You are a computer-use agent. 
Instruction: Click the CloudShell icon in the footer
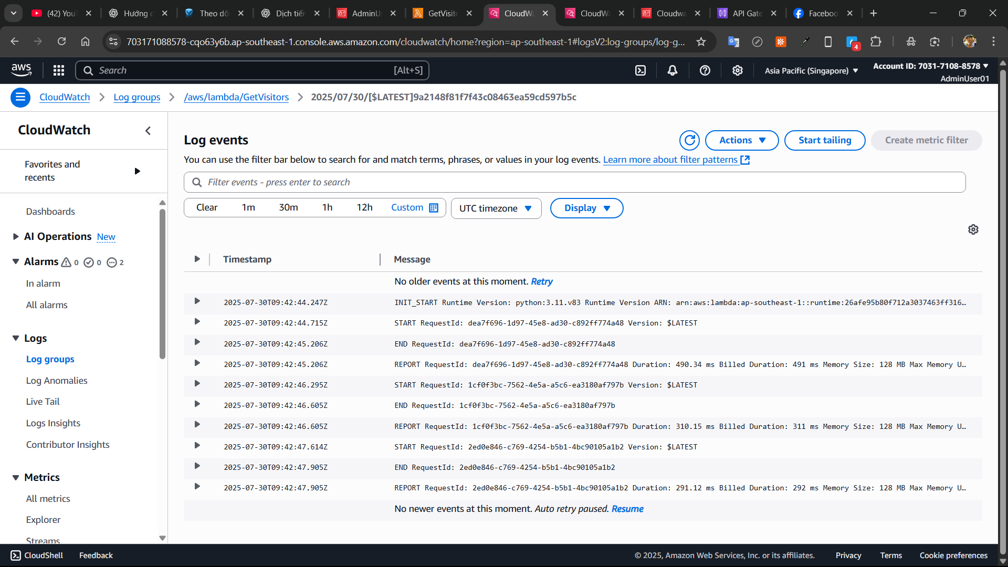16,555
